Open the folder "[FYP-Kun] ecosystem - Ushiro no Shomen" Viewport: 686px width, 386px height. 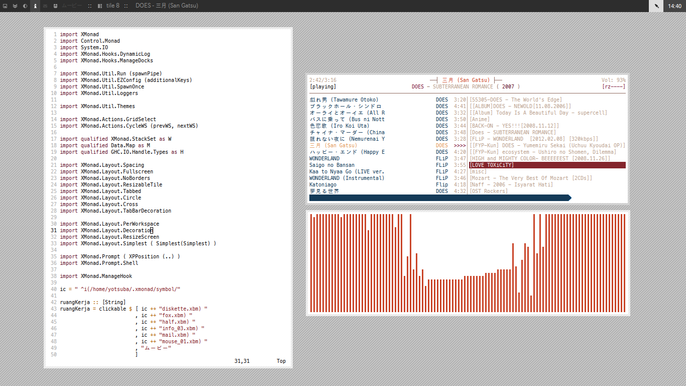click(543, 152)
